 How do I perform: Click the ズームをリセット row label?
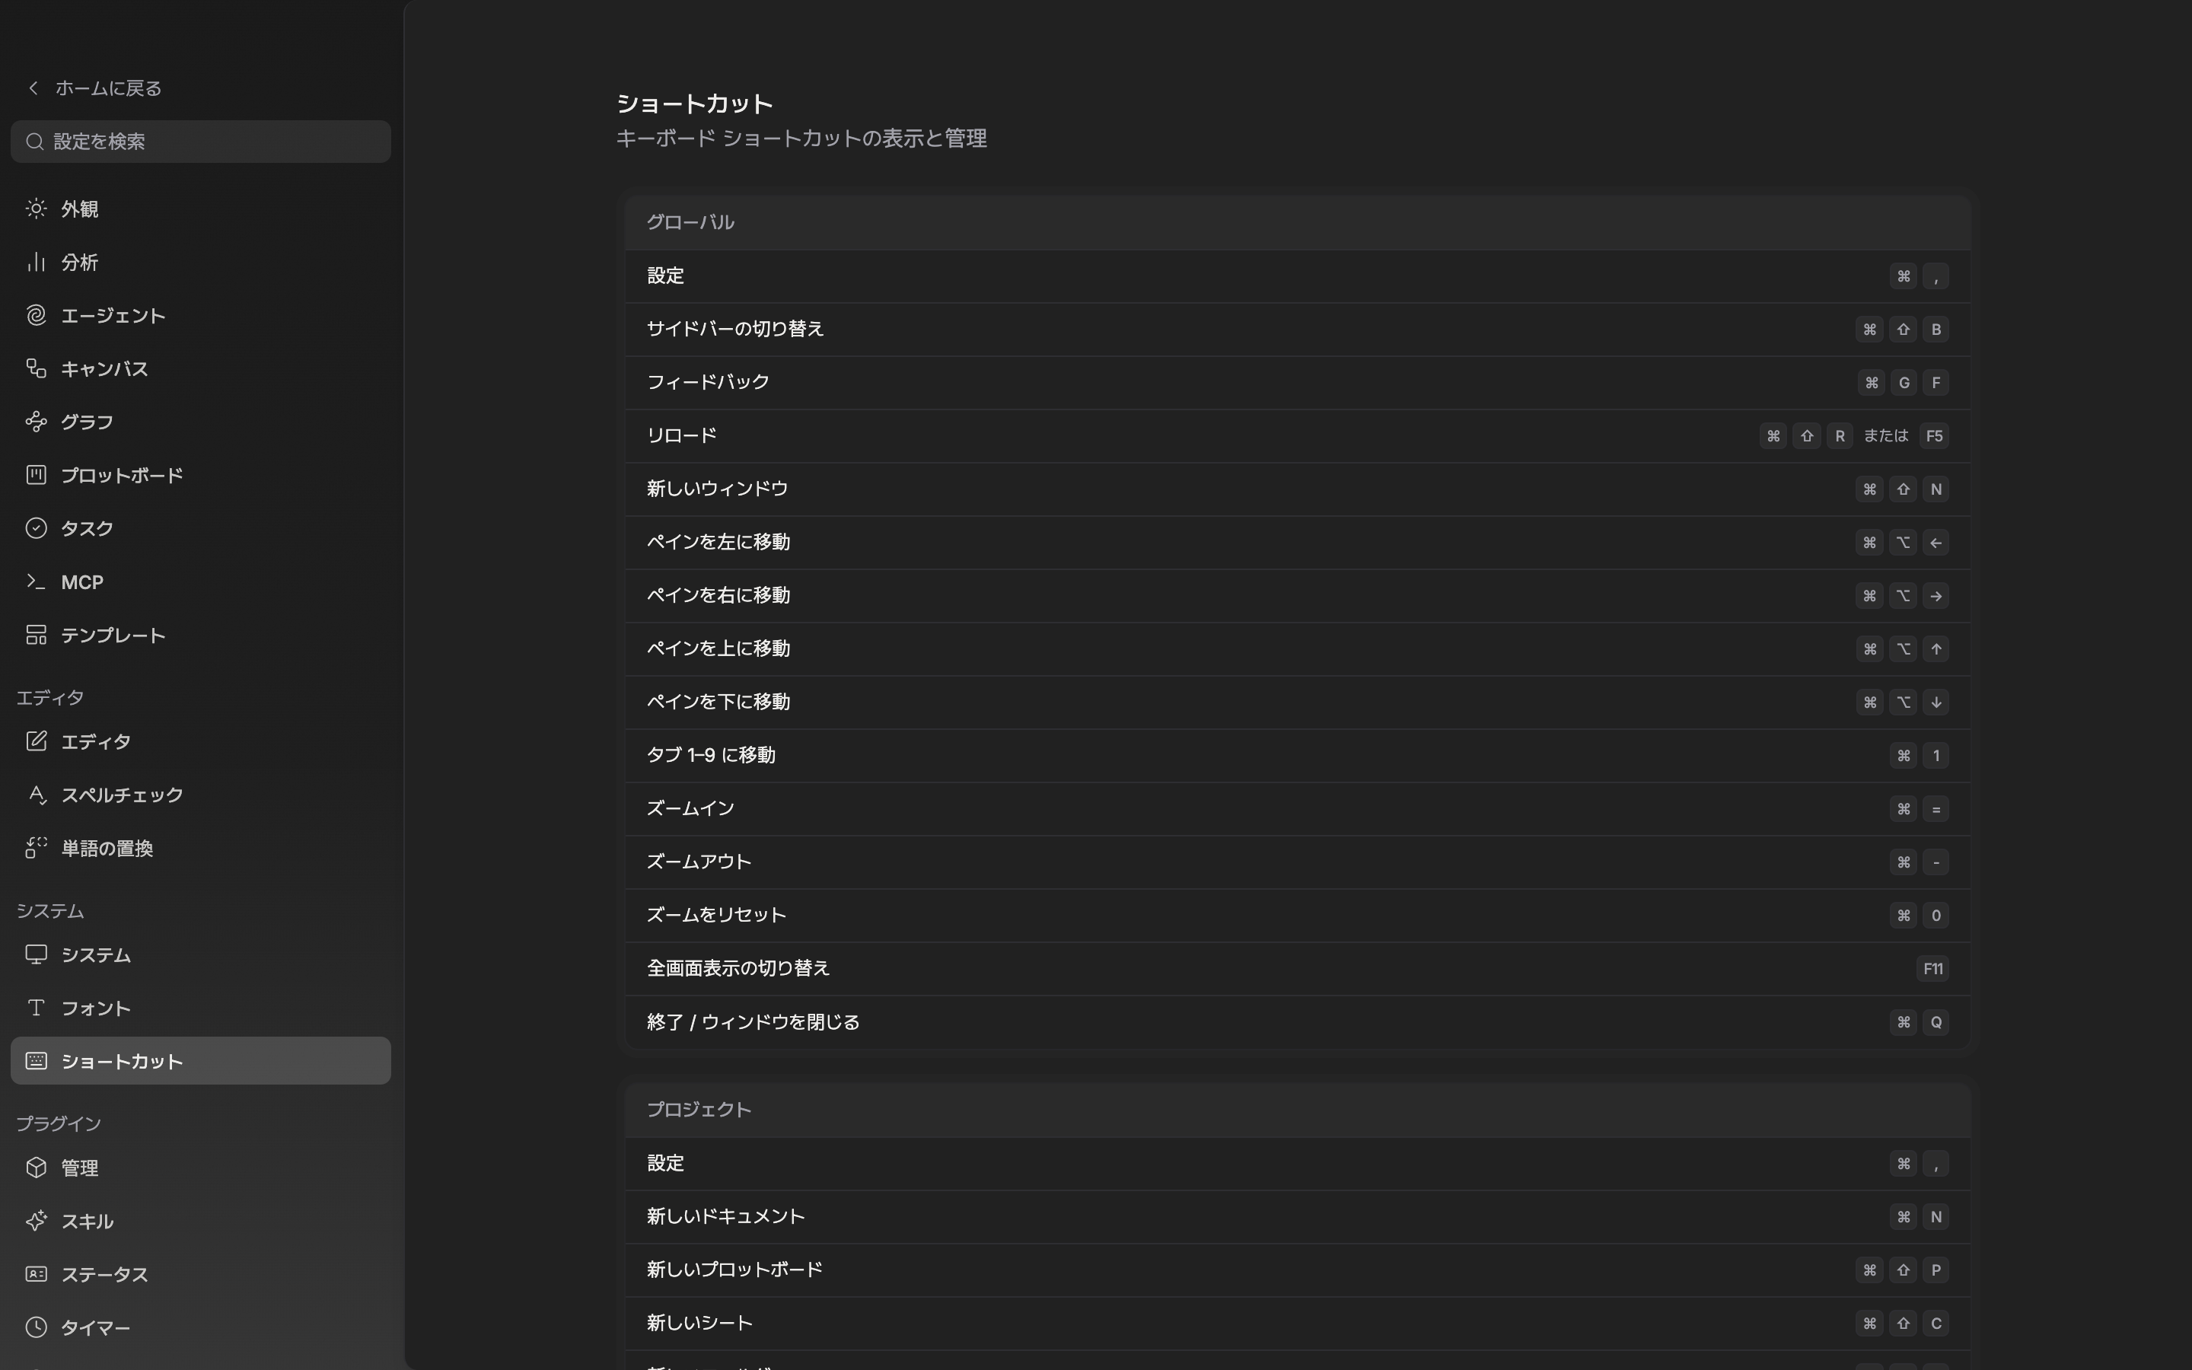click(716, 915)
